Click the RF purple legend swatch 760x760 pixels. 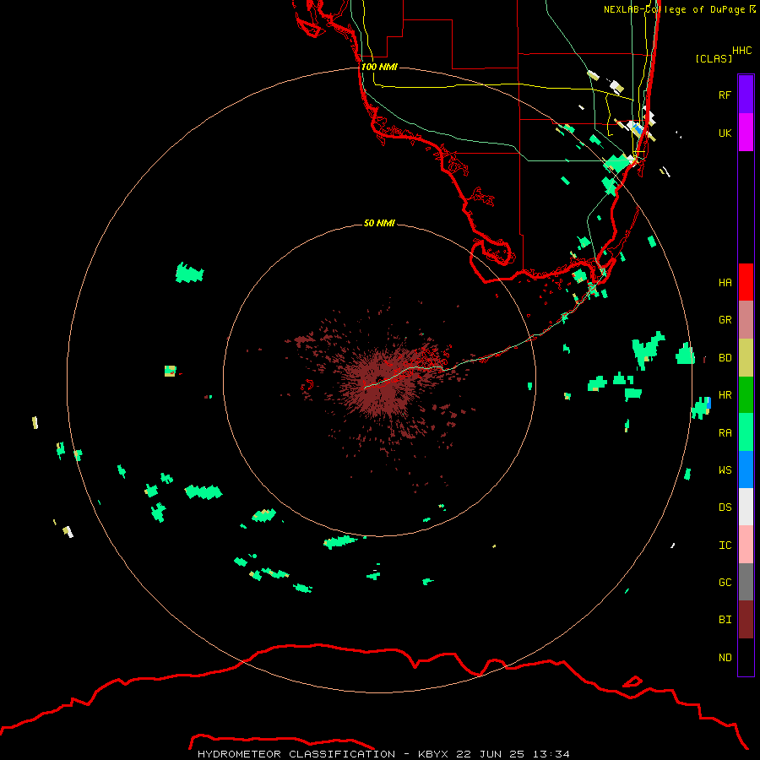[x=746, y=95]
